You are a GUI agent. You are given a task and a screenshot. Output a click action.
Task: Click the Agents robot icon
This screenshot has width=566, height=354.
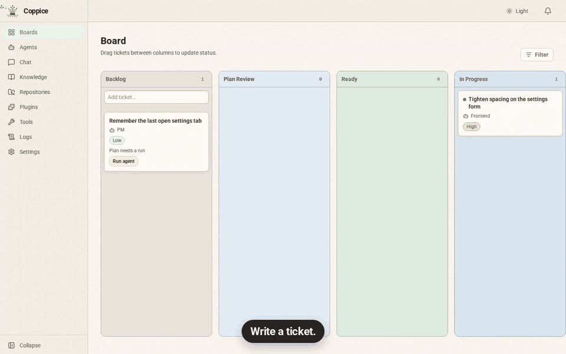pyautogui.click(x=12, y=47)
